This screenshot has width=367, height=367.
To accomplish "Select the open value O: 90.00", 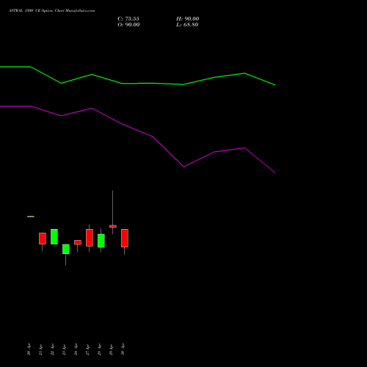I will 128,25.
